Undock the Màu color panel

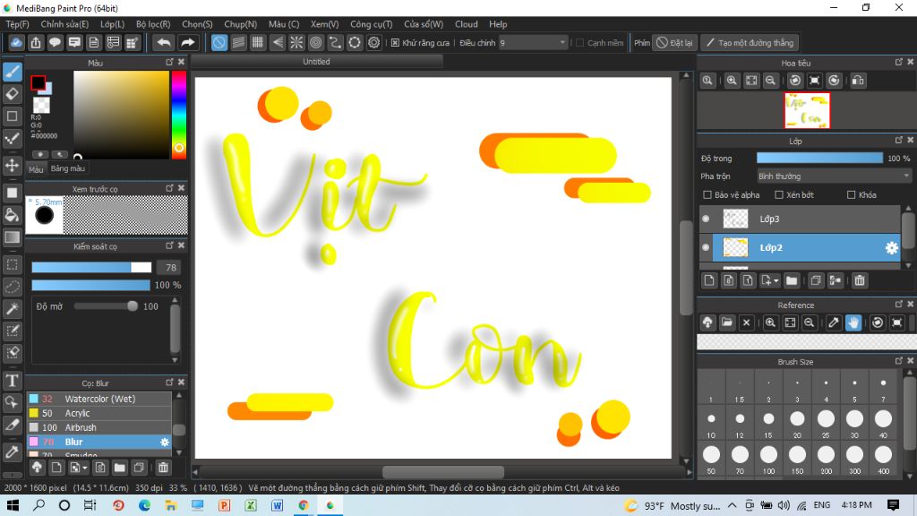[169, 62]
